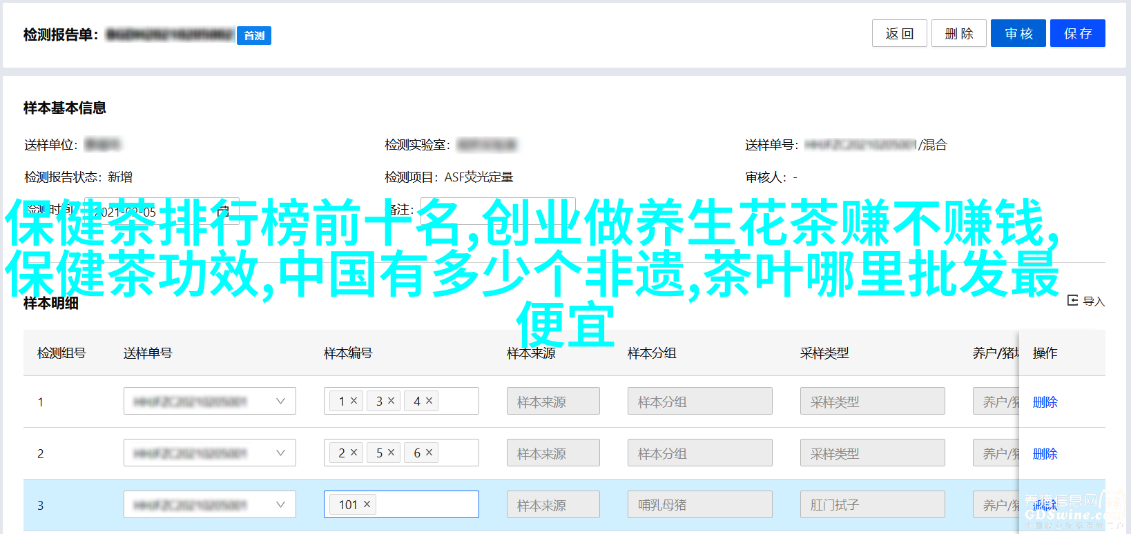The width and height of the screenshot is (1131, 534).
Task: Expand the 送样单号 dropdown in row 1
Action: click(x=280, y=401)
